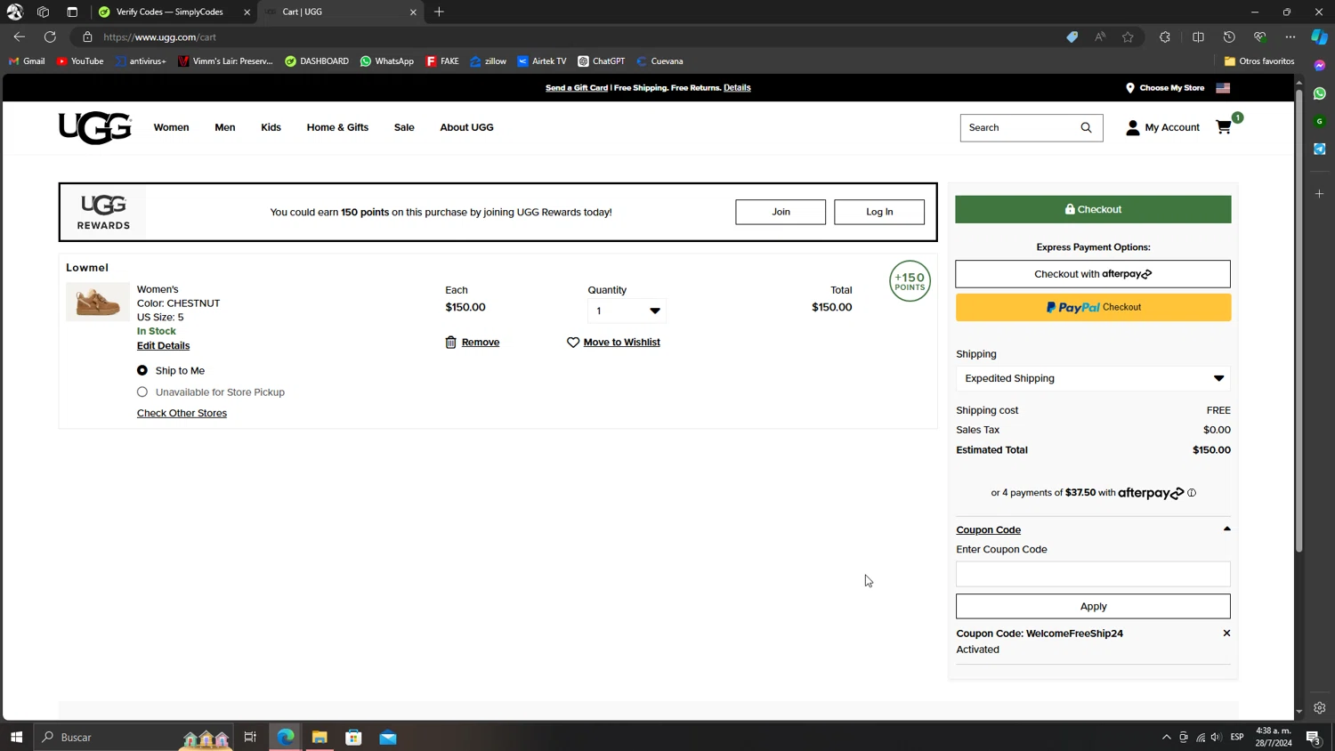The width and height of the screenshot is (1335, 751).
Task: Click Windows Buscar search box
Action: (x=133, y=737)
